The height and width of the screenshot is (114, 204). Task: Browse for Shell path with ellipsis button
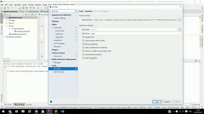pyautogui.click(x=180, y=30)
